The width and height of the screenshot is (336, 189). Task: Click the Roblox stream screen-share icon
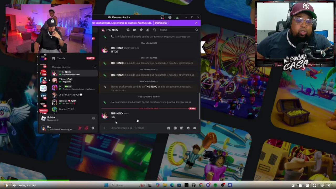tap(93, 119)
